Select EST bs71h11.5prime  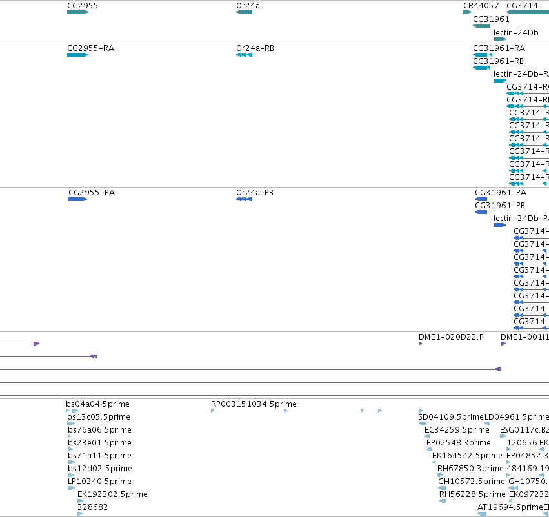coord(99,456)
